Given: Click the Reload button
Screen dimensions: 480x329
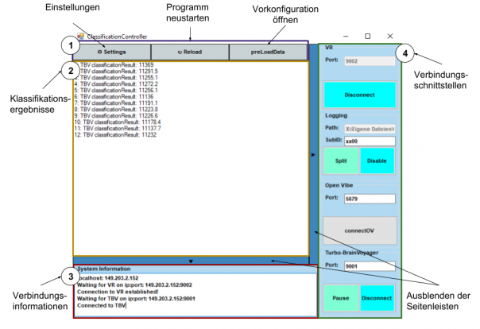Looking at the screenshot, I should 190,52.
